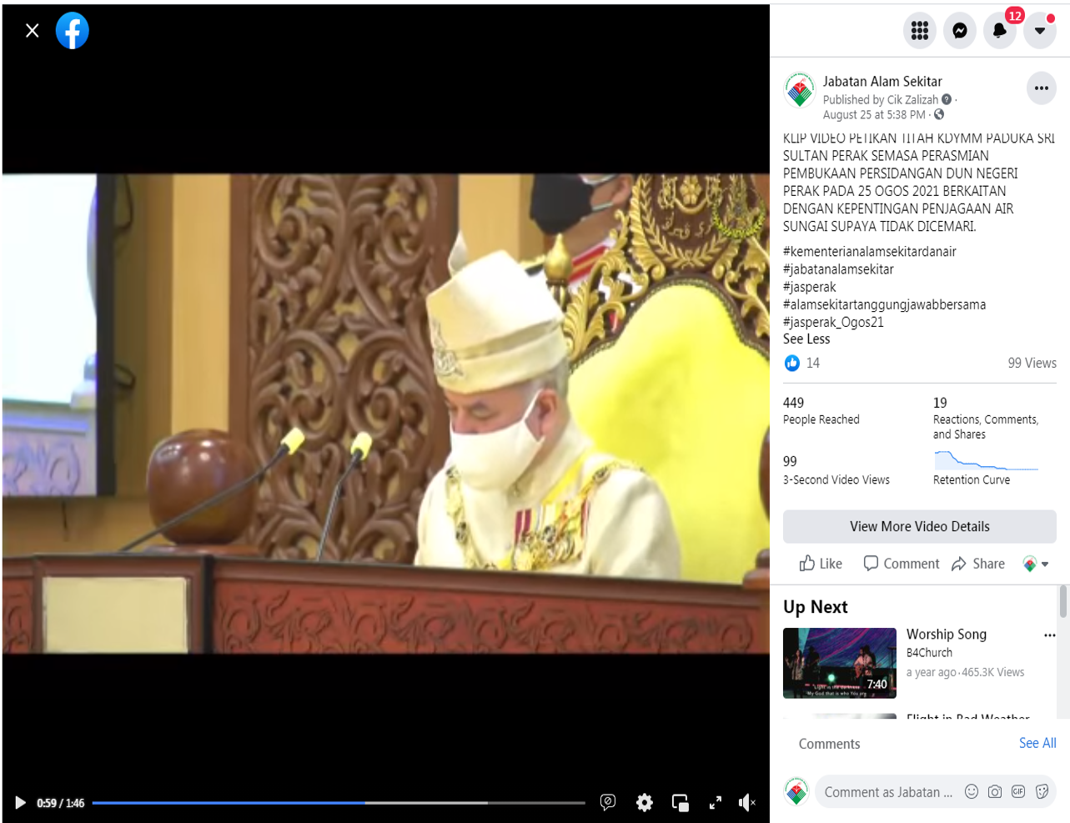1070x823 pixels.
Task: Click Published by Cik Zalizah text
Action: coord(881,100)
